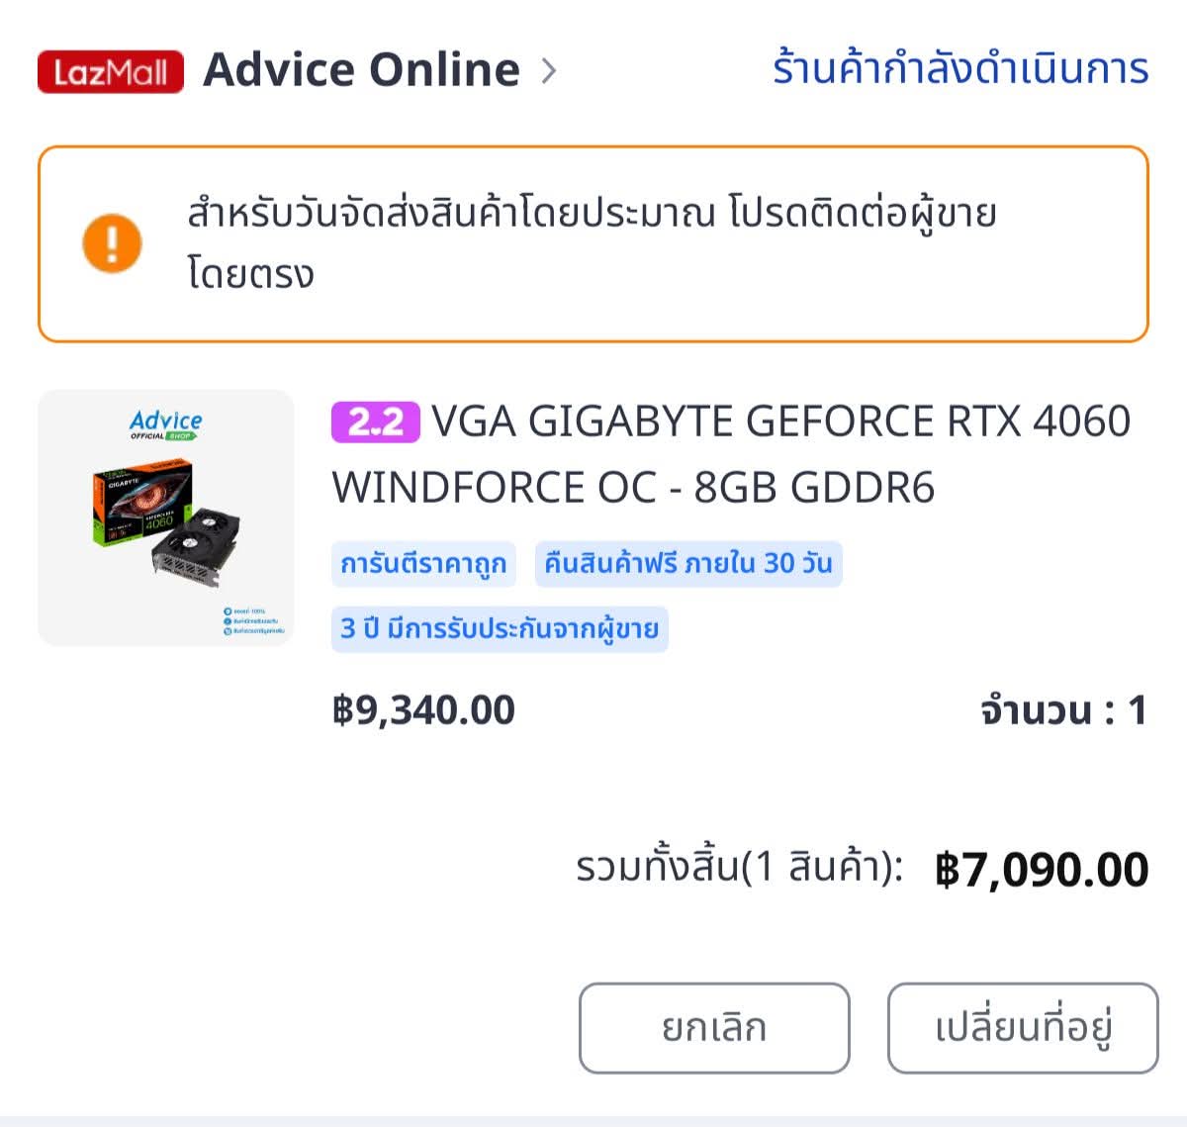
Task: Expand the chevron beside Advice Online
Action: (549, 71)
